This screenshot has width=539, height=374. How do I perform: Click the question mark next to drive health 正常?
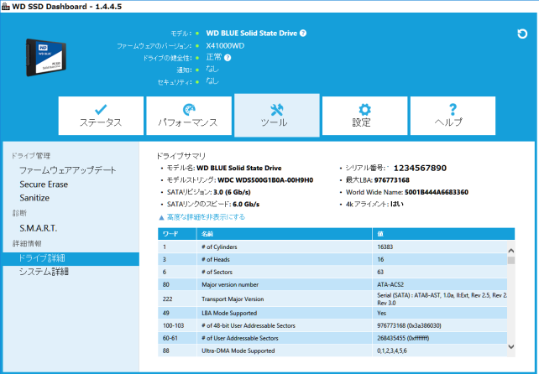pyautogui.click(x=228, y=58)
